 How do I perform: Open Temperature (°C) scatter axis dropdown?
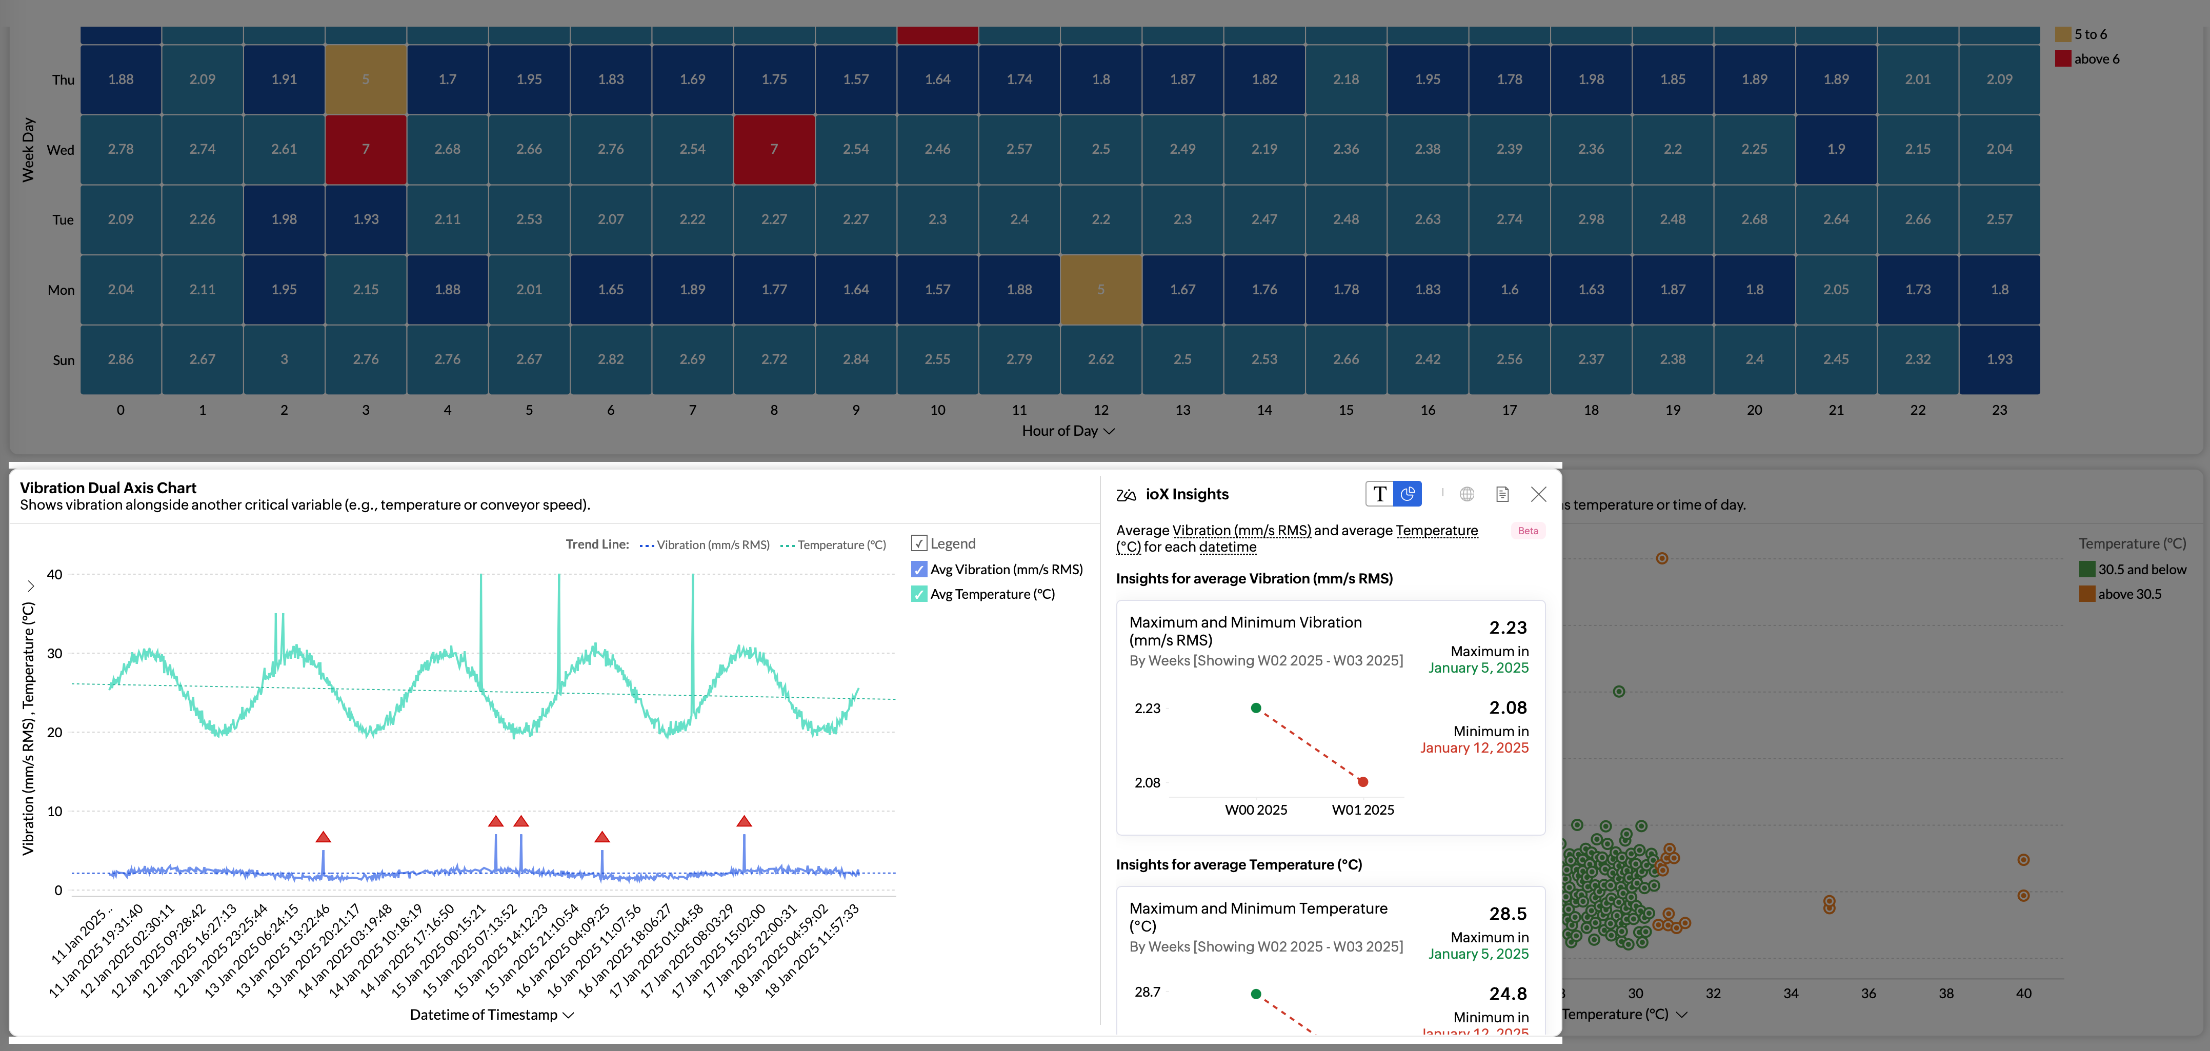(x=1681, y=1014)
